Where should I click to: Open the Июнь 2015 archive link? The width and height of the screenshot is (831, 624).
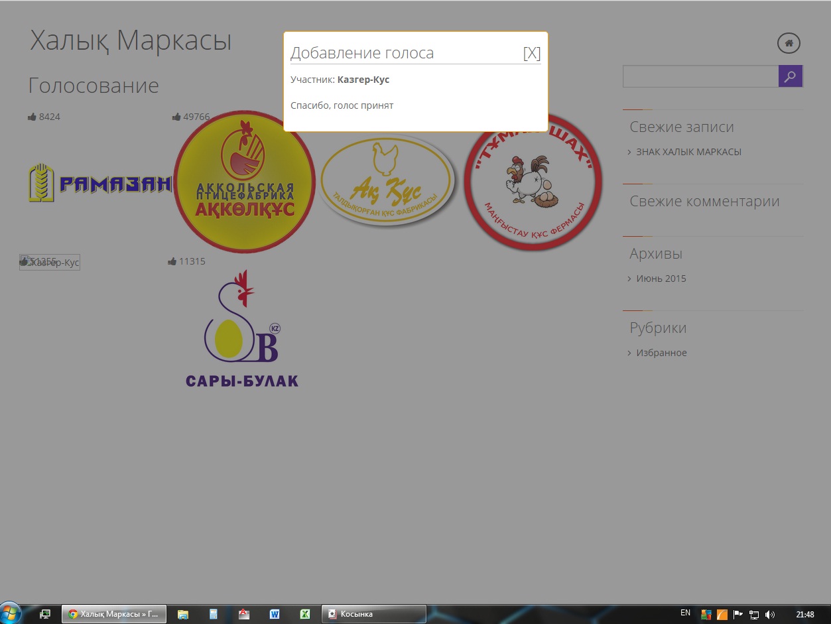click(661, 279)
